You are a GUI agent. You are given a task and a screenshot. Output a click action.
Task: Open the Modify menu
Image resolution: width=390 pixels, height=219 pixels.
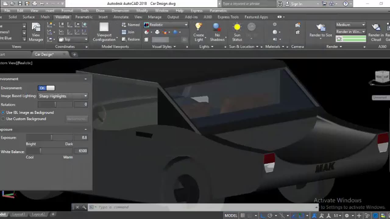click(142, 11)
